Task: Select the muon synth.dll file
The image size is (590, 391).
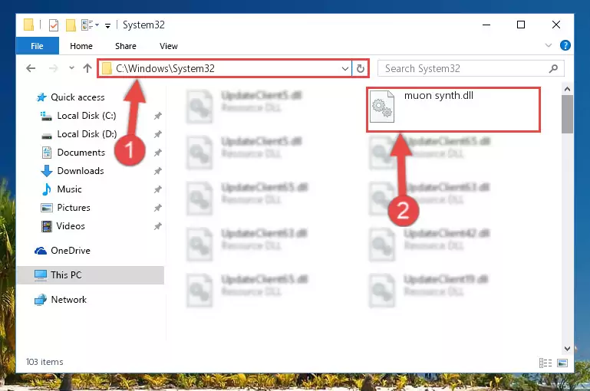Action: (453, 110)
